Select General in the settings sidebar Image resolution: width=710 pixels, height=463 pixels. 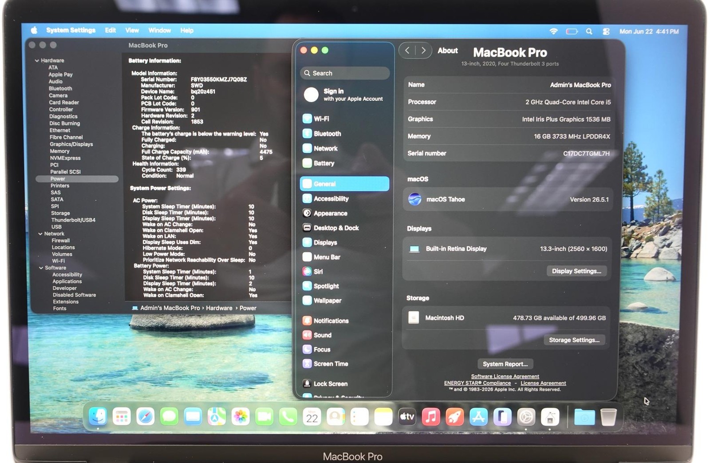click(344, 184)
